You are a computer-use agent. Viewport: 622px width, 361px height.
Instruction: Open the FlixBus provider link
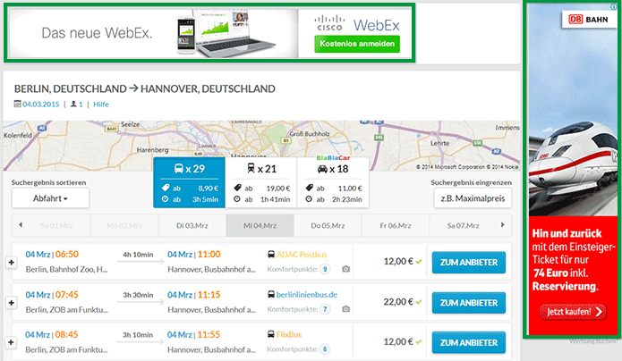pos(289,334)
